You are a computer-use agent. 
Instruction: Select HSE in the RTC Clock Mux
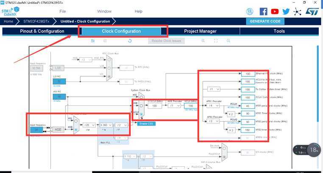(109, 60)
